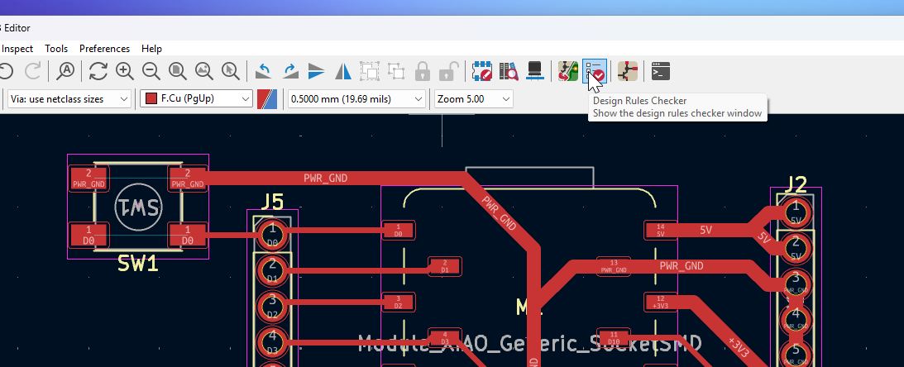Image resolution: width=904 pixels, height=367 pixels.
Task: Select J5 pad 4 D3
Action: tap(273, 341)
